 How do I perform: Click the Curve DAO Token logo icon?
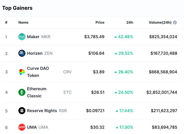click(x=22, y=72)
